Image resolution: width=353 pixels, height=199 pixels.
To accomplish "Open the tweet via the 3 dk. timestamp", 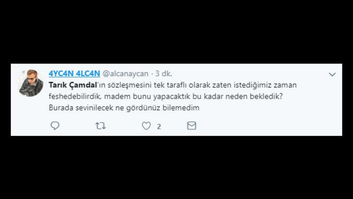I will tap(164, 73).
